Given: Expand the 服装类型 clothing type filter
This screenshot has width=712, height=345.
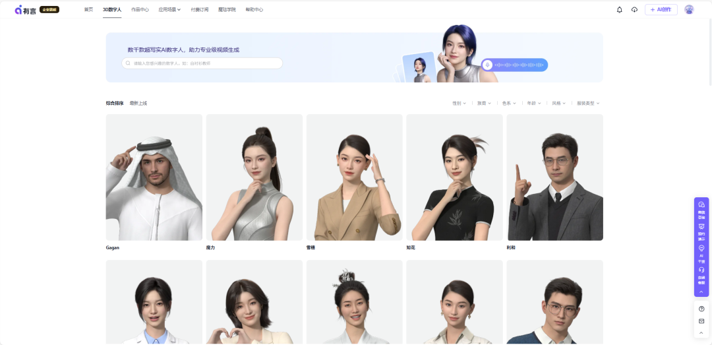Looking at the screenshot, I should point(588,103).
